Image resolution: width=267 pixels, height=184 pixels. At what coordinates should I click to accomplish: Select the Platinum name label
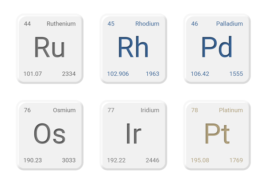tap(231, 110)
